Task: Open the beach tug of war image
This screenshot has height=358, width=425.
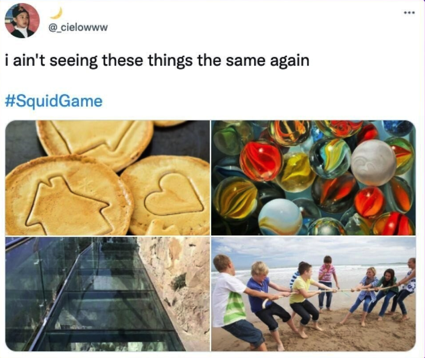Action: [x=313, y=294]
